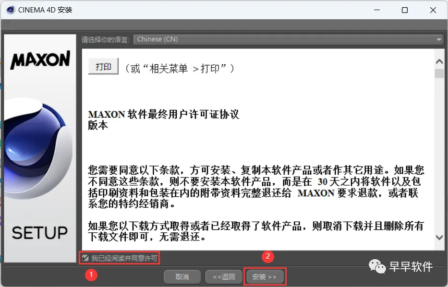Click the license scrollbar thumb
This screenshot has height=287, width=448.
(x=439, y=73)
